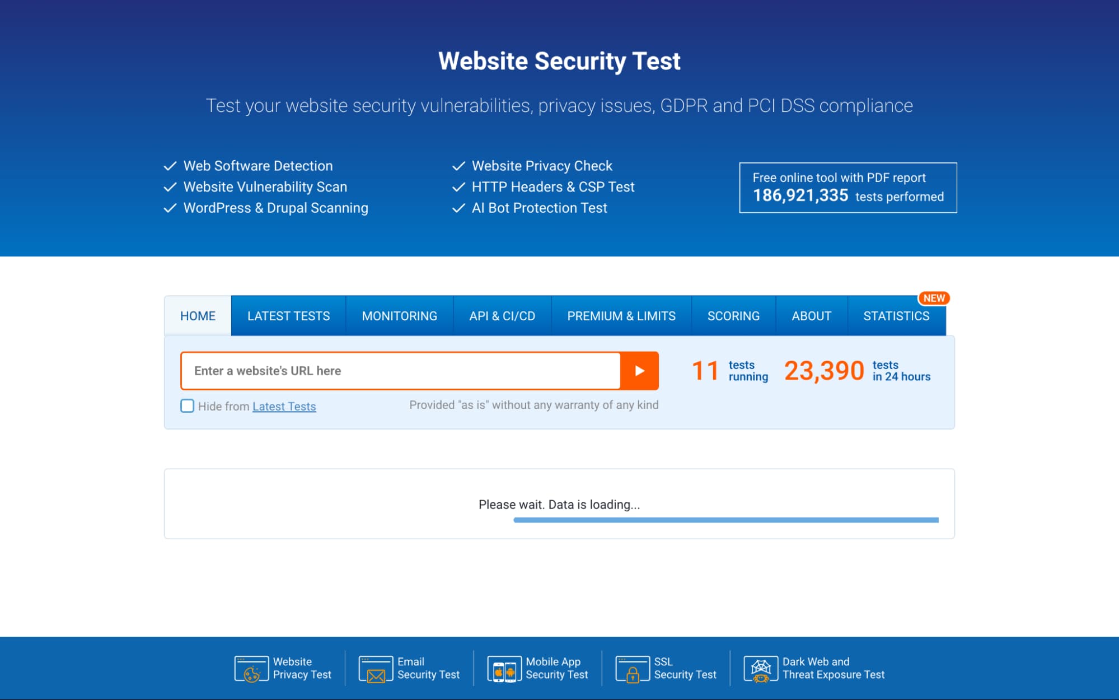Open the Website Privacy Test tool icon
The width and height of the screenshot is (1119, 700).
251,668
